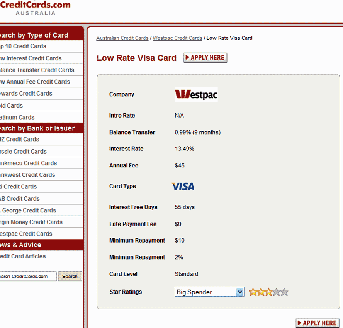
Task: Click the Search by Bank or Issuer header
Action: [x=42, y=128]
